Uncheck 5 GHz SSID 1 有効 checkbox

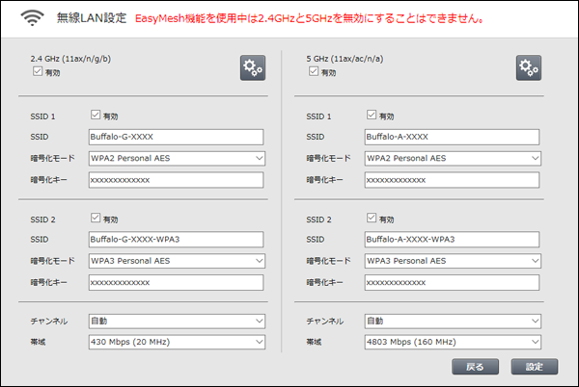coord(372,115)
